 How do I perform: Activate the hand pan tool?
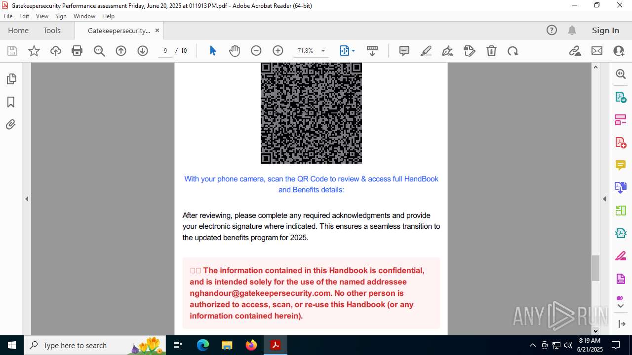pyautogui.click(x=235, y=51)
